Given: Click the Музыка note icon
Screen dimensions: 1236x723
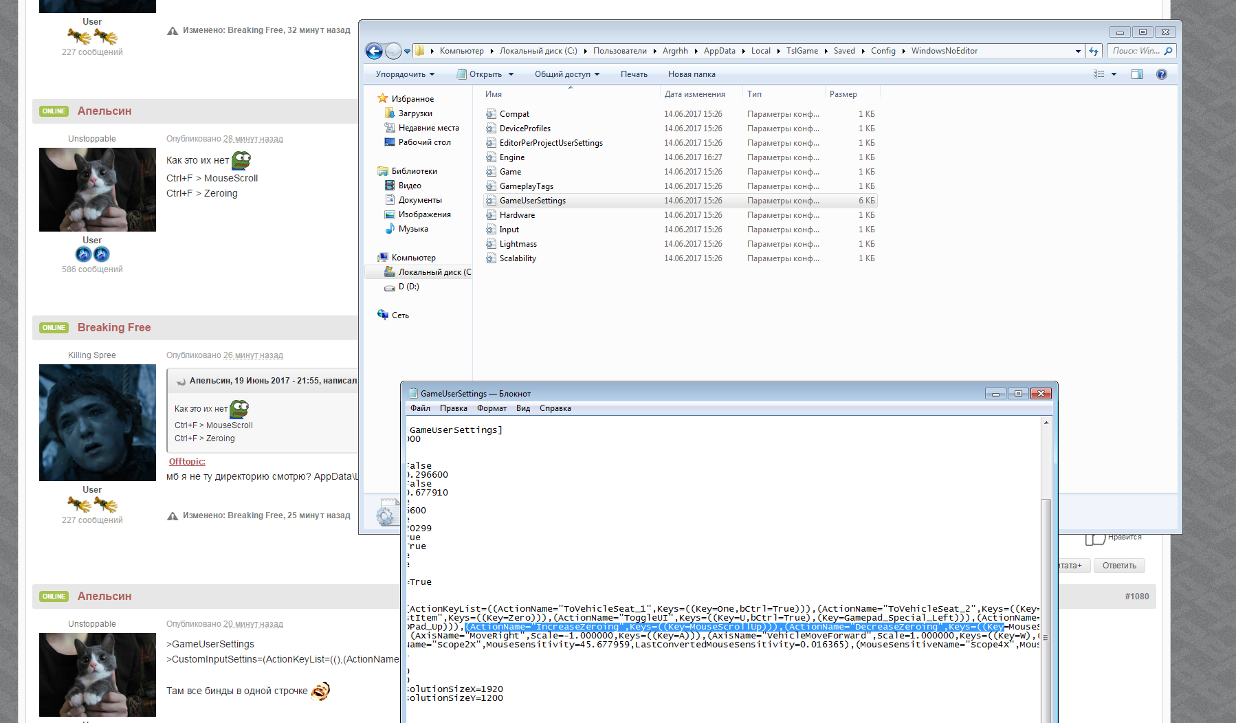Looking at the screenshot, I should click(x=390, y=229).
